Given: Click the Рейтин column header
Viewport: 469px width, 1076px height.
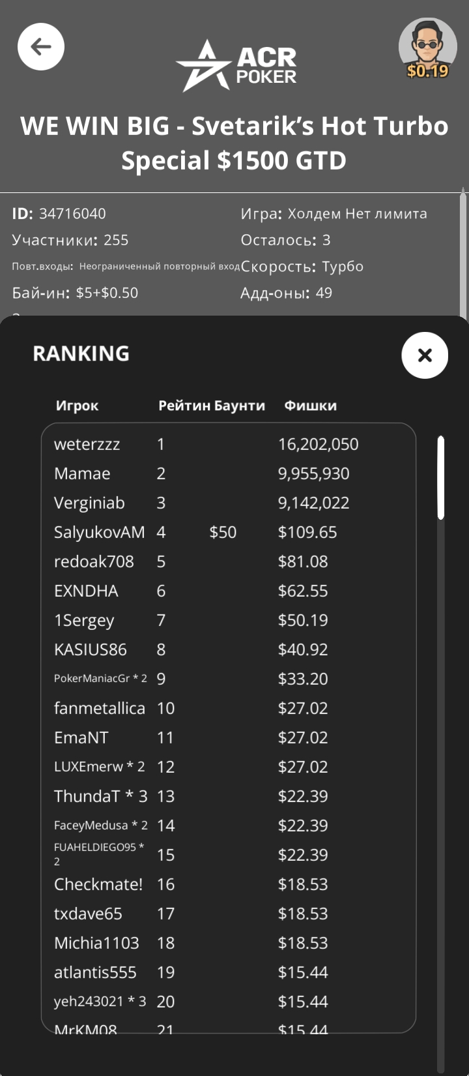Looking at the screenshot, I should tap(184, 406).
